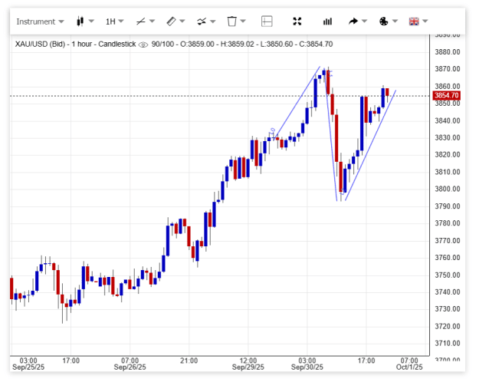Click the XAU/USD (Bid) chart title
The height and width of the screenshot is (379, 479).
point(40,44)
